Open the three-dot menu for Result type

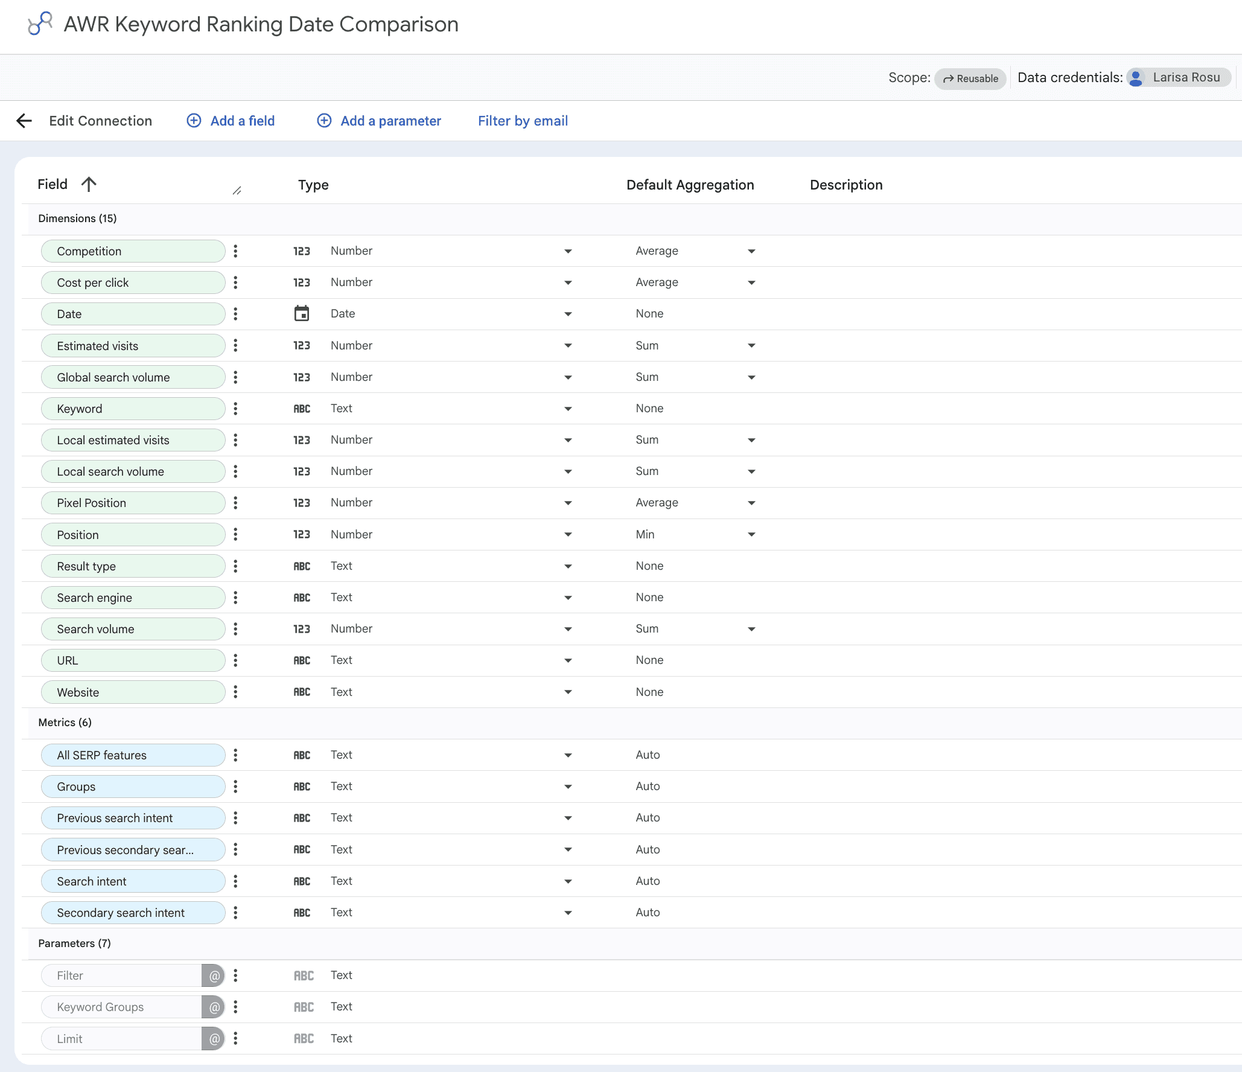(235, 566)
